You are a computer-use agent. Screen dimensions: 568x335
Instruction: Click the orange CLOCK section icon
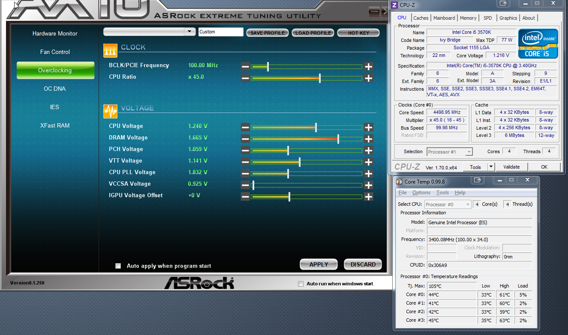pos(111,50)
